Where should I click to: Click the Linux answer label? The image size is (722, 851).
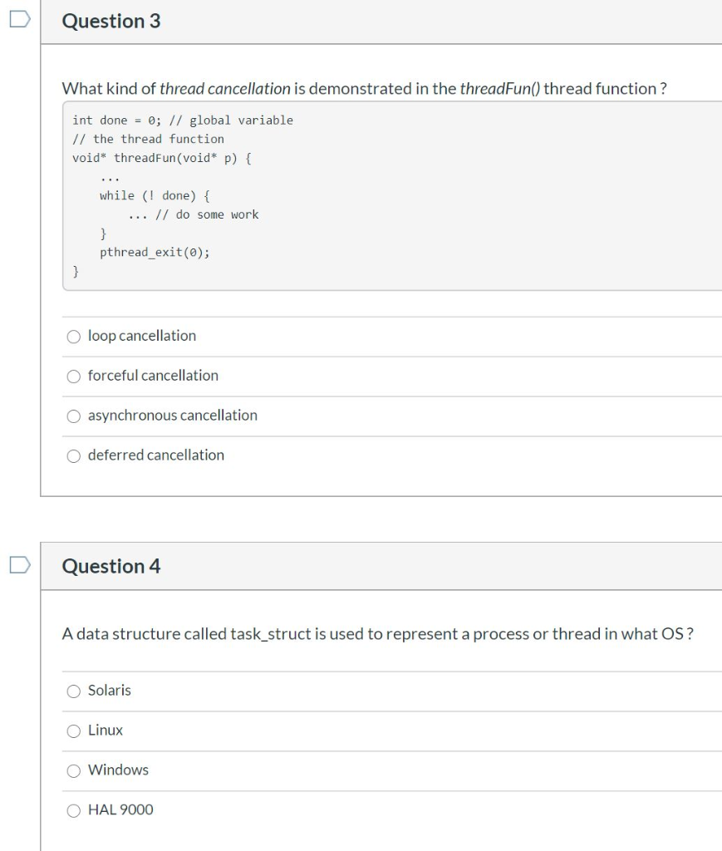tap(106, 730)
